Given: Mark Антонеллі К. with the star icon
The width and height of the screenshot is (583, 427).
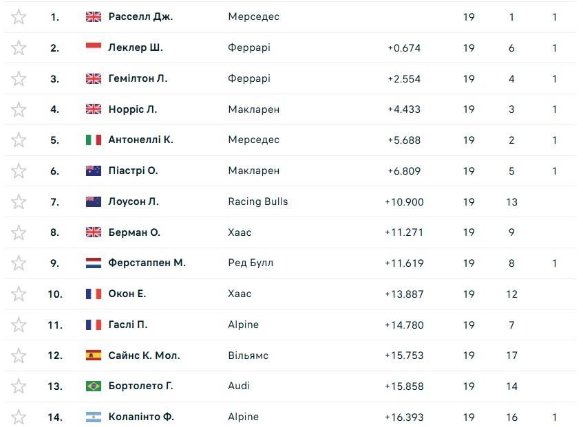Looking at the screenshot, I should [19, 140].
